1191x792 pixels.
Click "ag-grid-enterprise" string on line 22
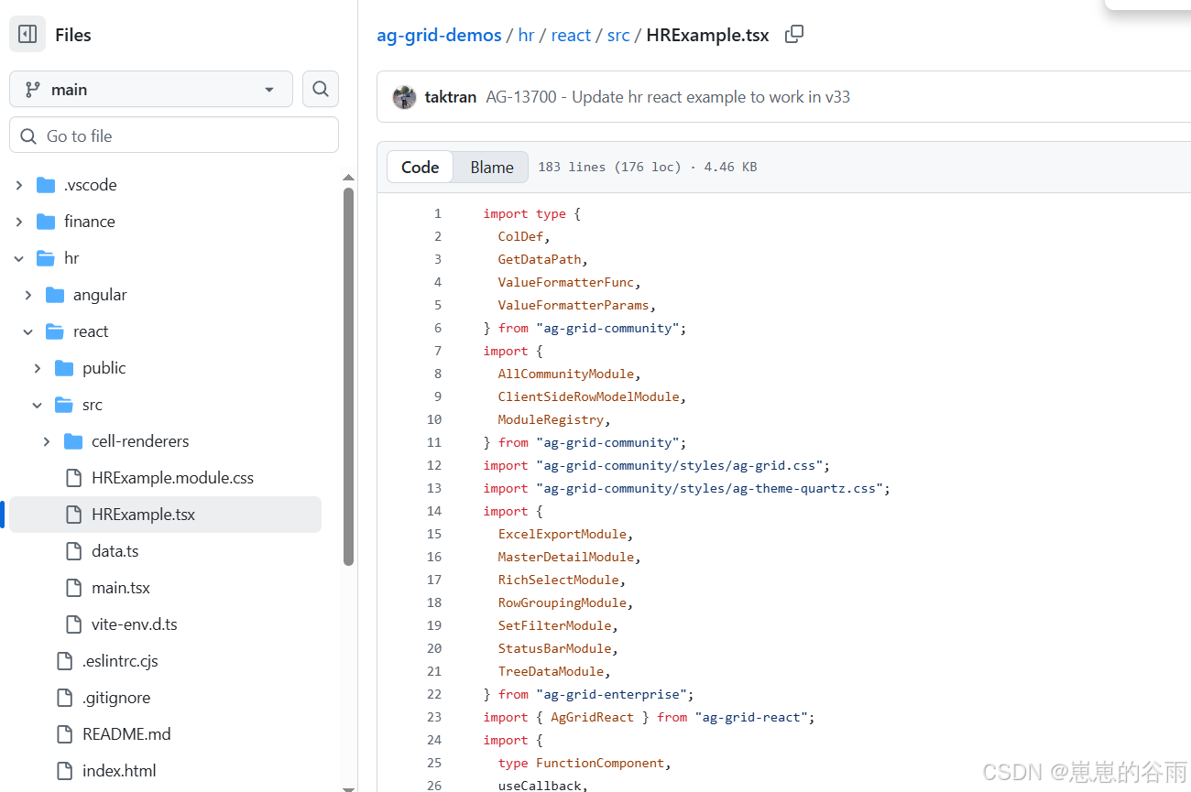612,694
